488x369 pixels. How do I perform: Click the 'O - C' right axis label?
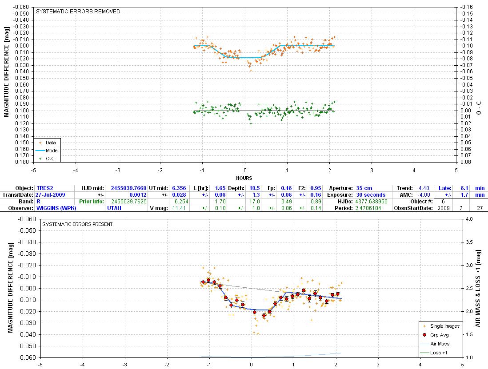click(x=479, y=107)
